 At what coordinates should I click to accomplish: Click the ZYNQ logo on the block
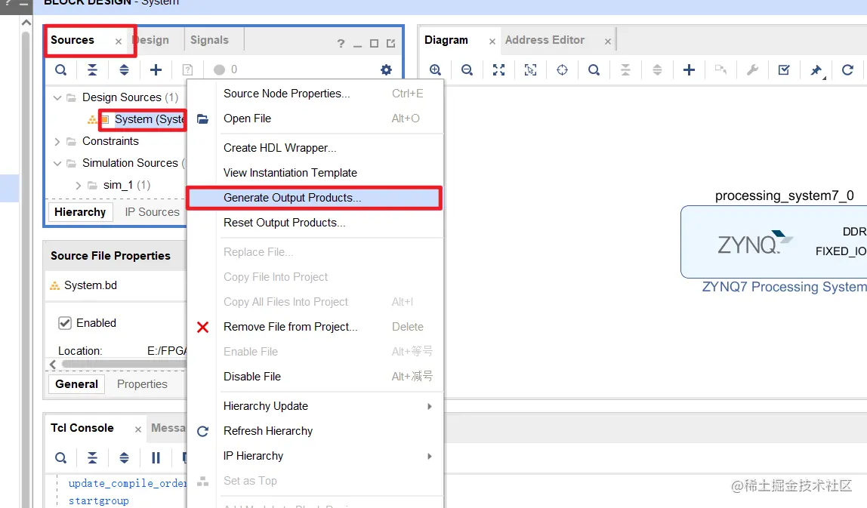coord(754,242)
